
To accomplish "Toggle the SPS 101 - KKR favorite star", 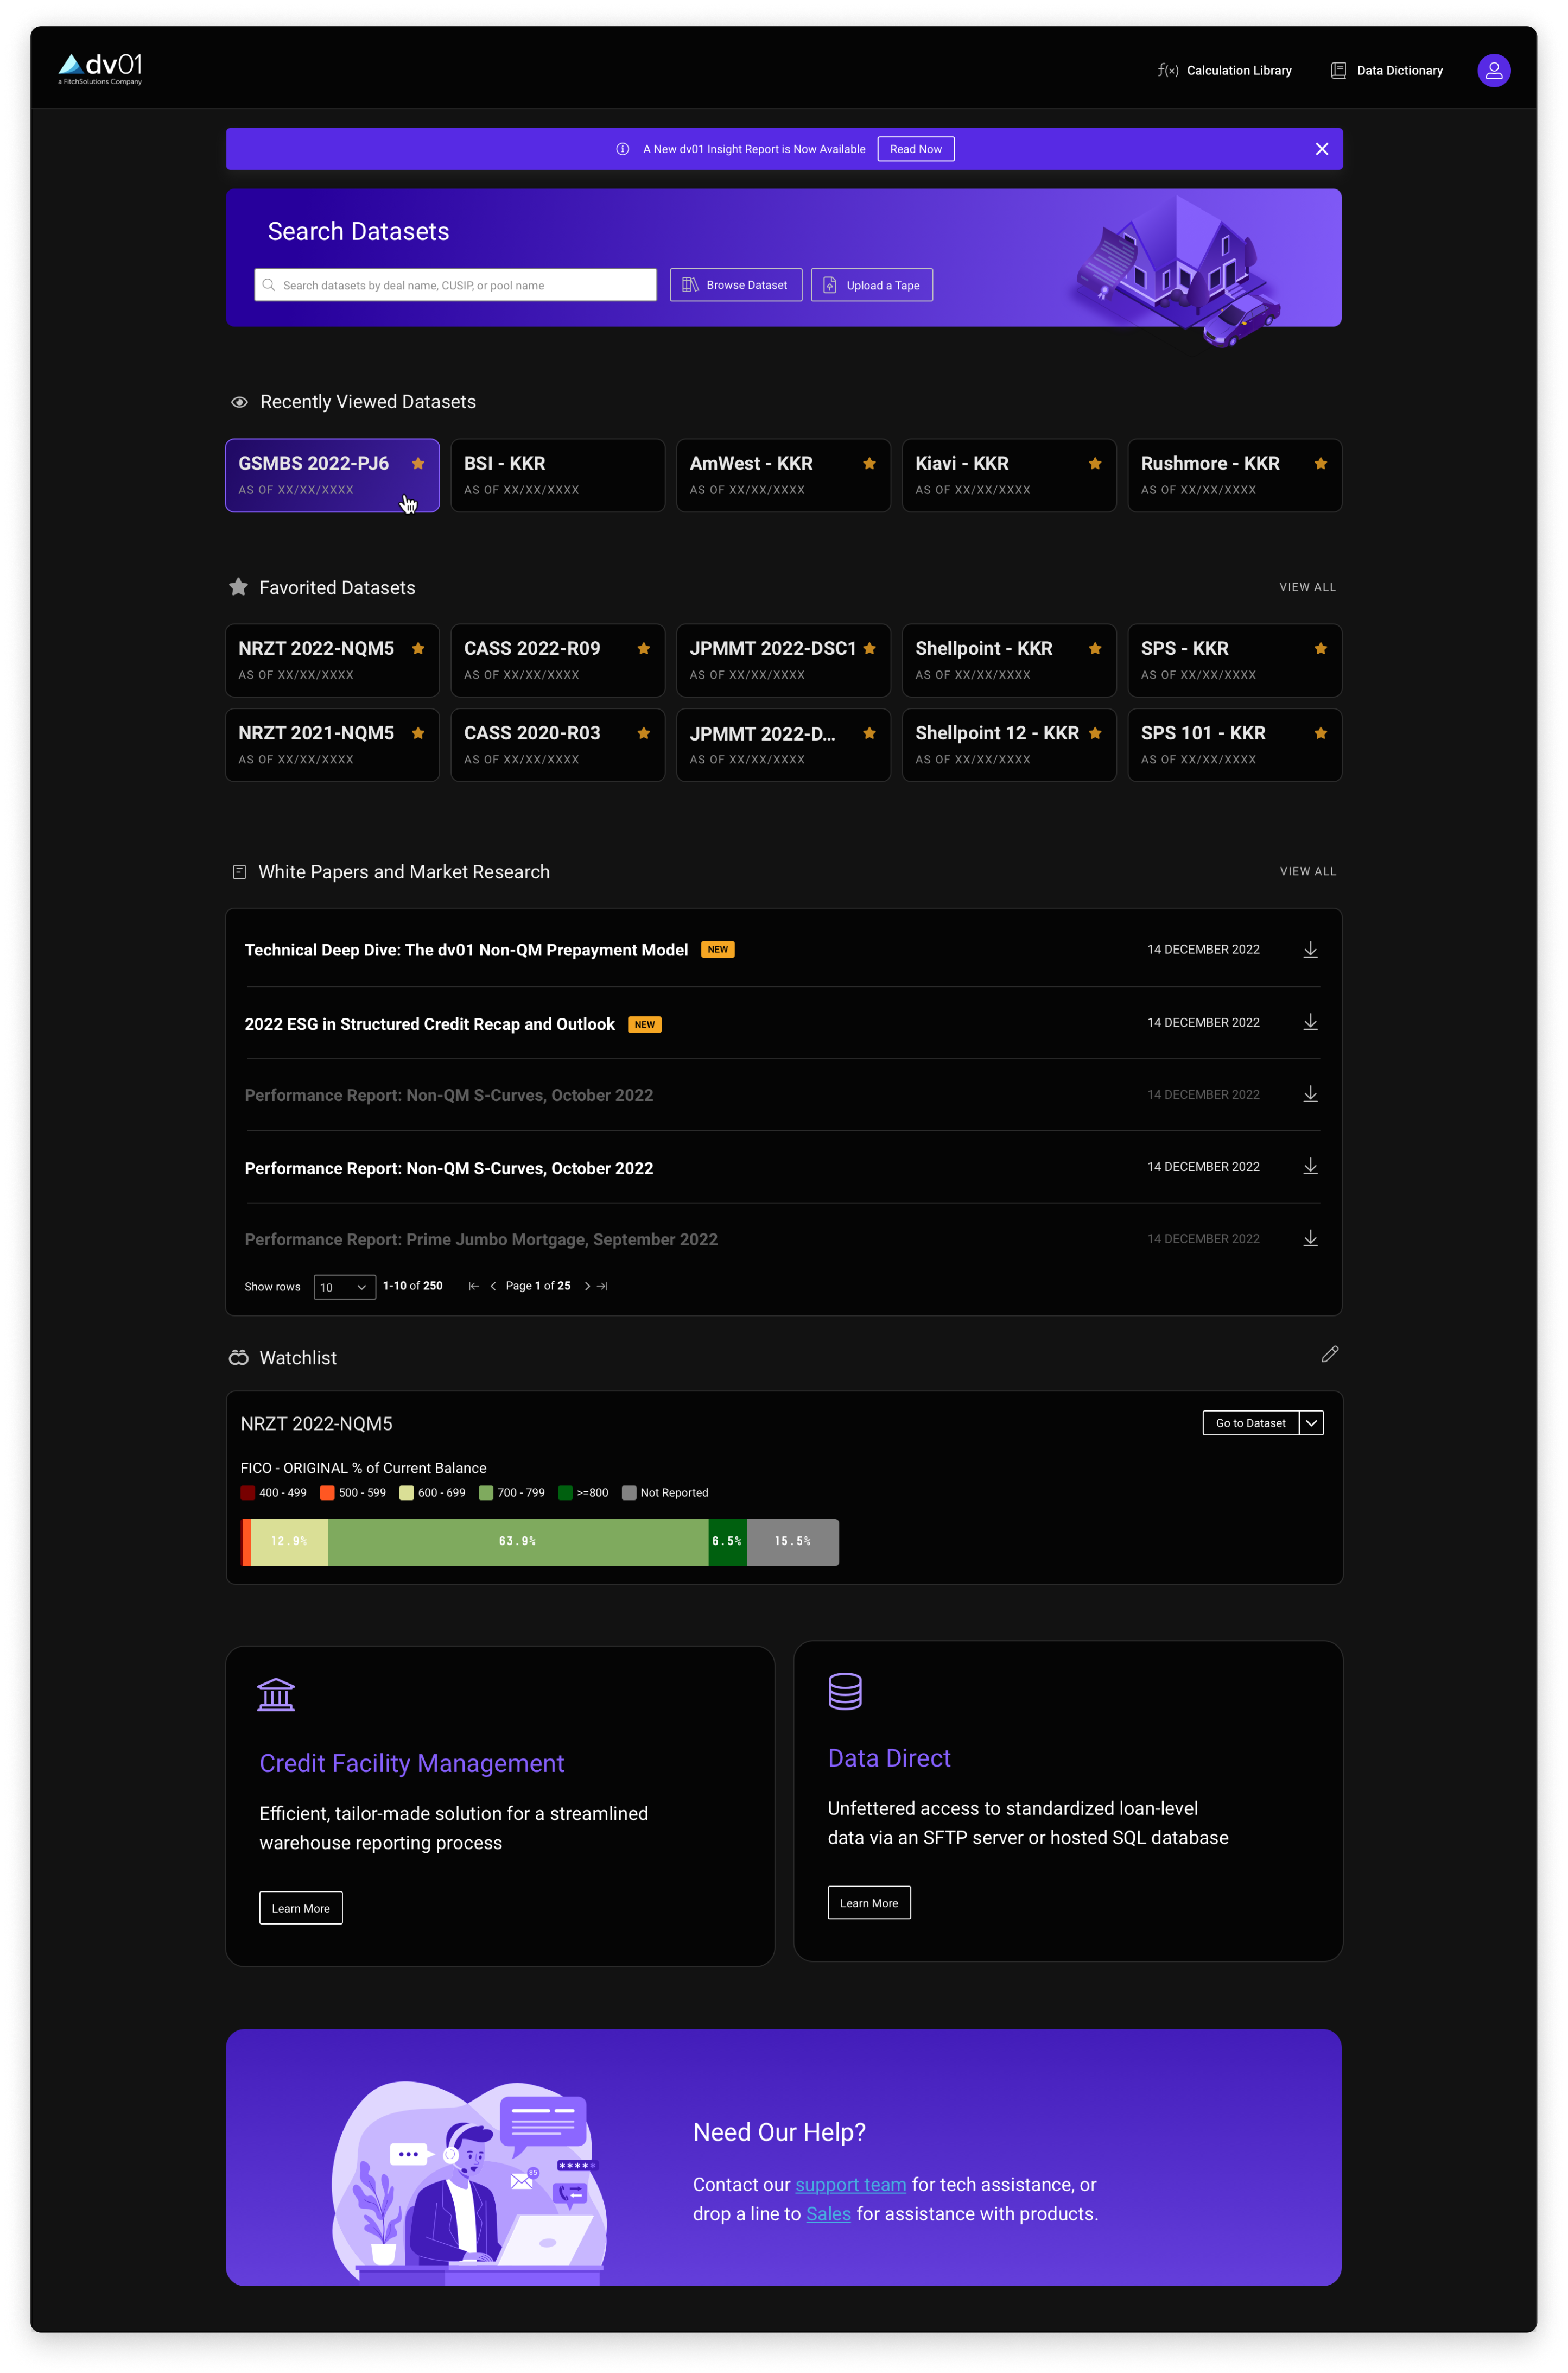I will pyautogui.click(x=1320, y=733).
